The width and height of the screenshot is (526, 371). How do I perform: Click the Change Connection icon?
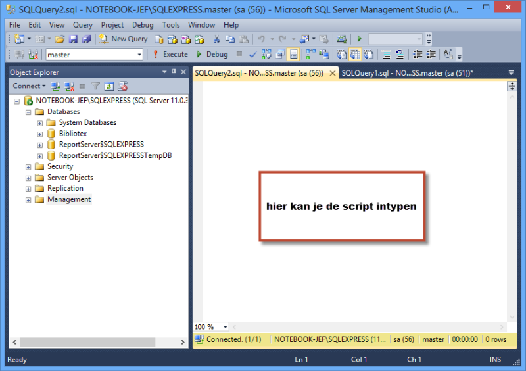click(x=33, y=55)
